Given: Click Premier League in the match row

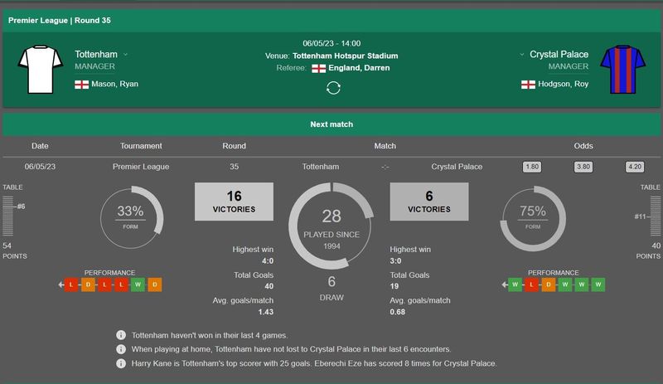Looking at the screenshot, I should tap(141, 167).
